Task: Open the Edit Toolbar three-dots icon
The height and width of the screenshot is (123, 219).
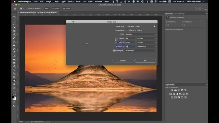Action: point(14,91)
